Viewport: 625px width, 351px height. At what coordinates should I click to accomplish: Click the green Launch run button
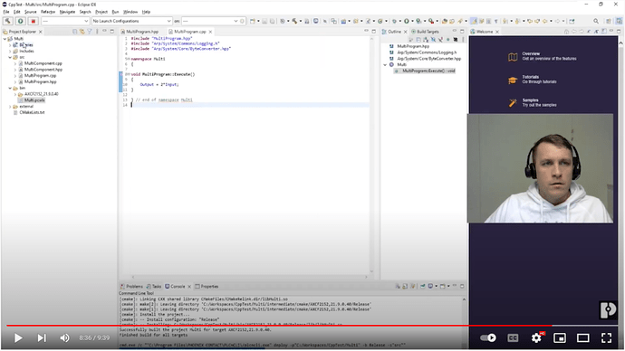coord(20,21)
